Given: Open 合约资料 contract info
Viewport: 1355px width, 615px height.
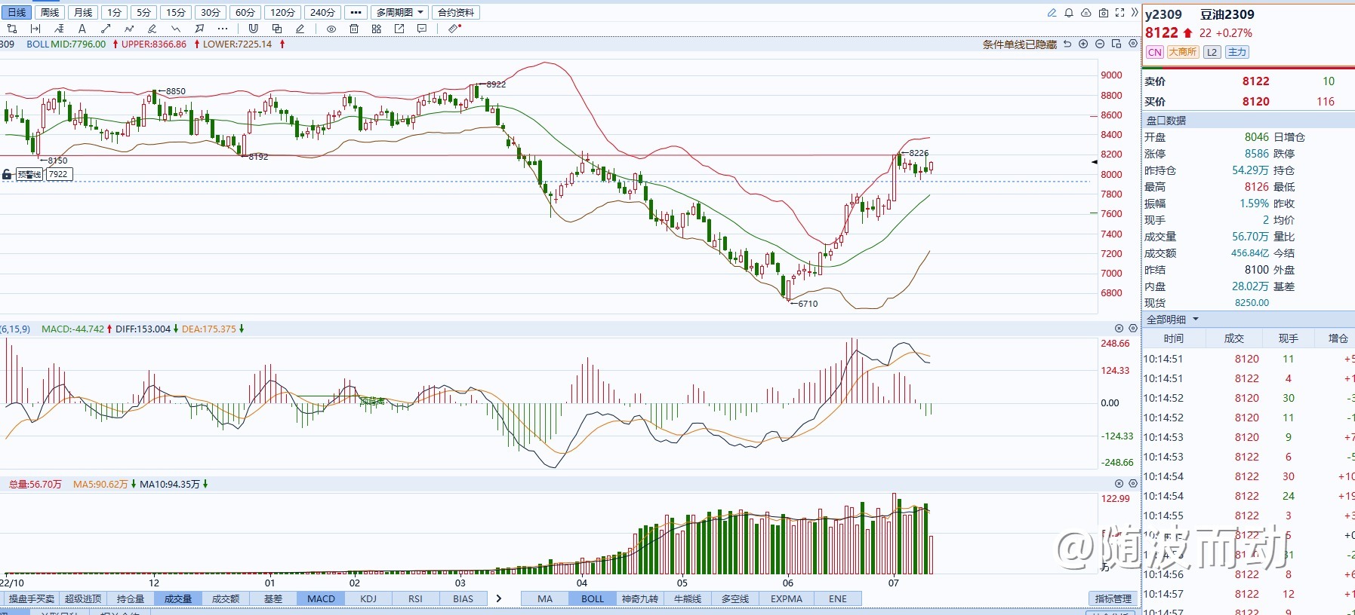Looking at the screenshot, I should [456, 12].
